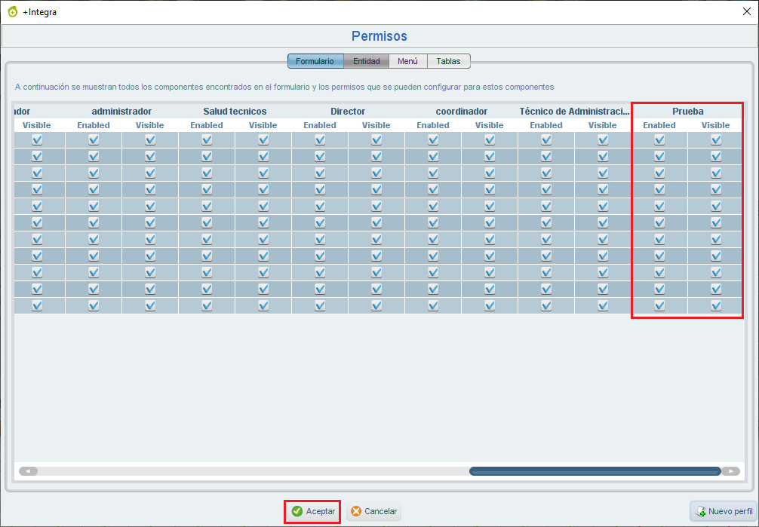Toggle coordinador Visible checkbox in last row
This screenshot has width=759, height=527.
(490, 305)
